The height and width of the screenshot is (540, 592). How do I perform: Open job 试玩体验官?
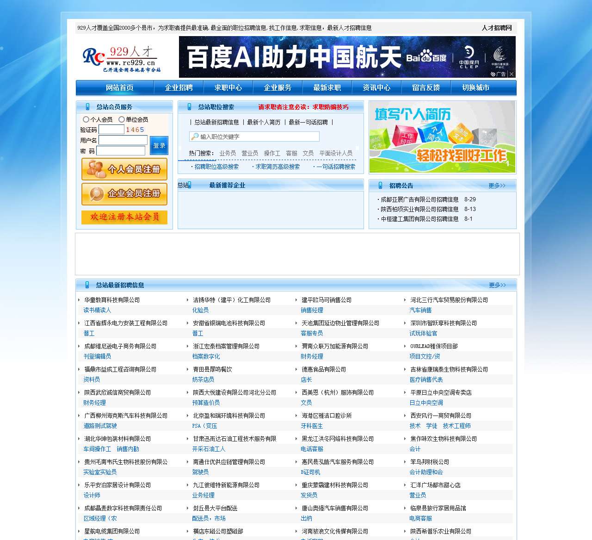click(423, 333)
